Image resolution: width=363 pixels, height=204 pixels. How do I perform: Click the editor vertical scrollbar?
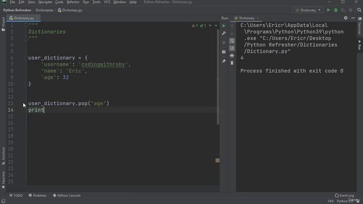coord(218,78)
